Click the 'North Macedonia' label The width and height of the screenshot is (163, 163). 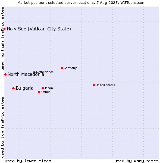coord(26,74)
